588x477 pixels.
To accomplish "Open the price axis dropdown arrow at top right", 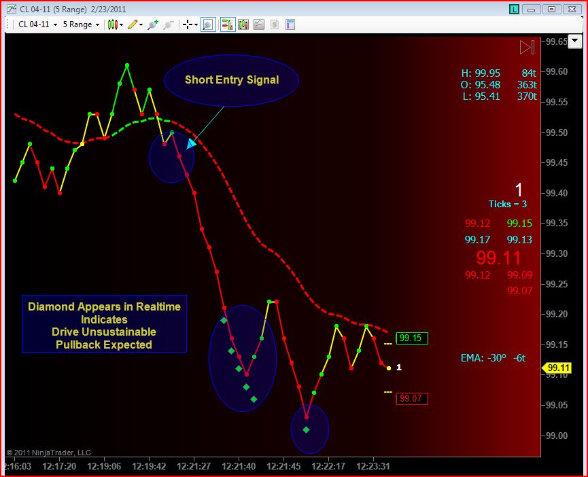I will click(x=575, y=41).
